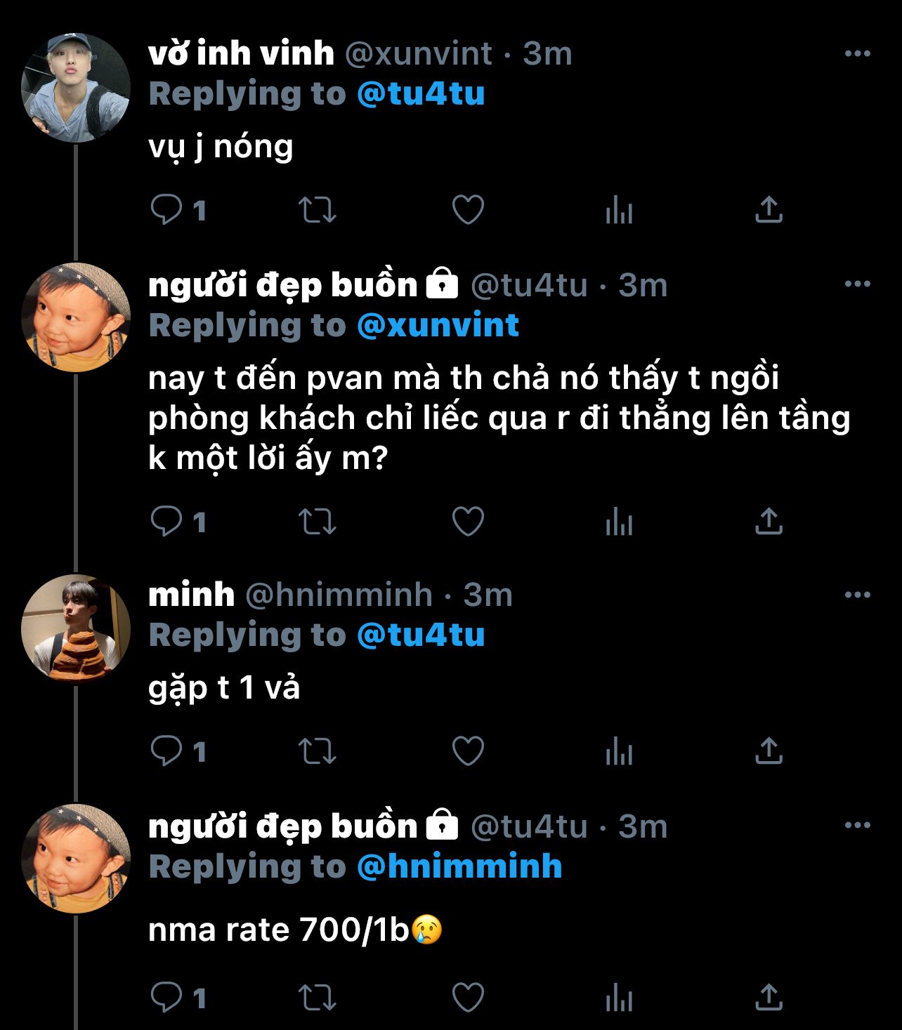This screenshot has width=902, height=1030.
Task: Like the "nay t đến pvan" tweet
Action: tap(468, 522)
